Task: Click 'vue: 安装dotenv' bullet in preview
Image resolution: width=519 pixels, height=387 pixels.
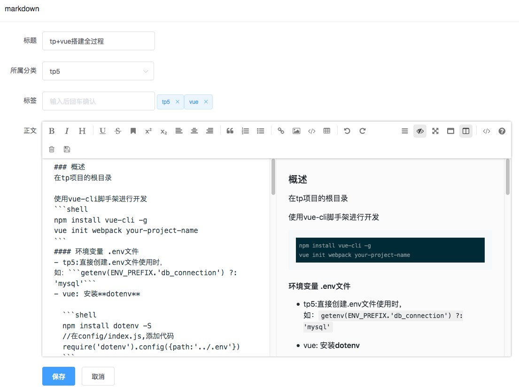Action: click(x=331, y=345)
